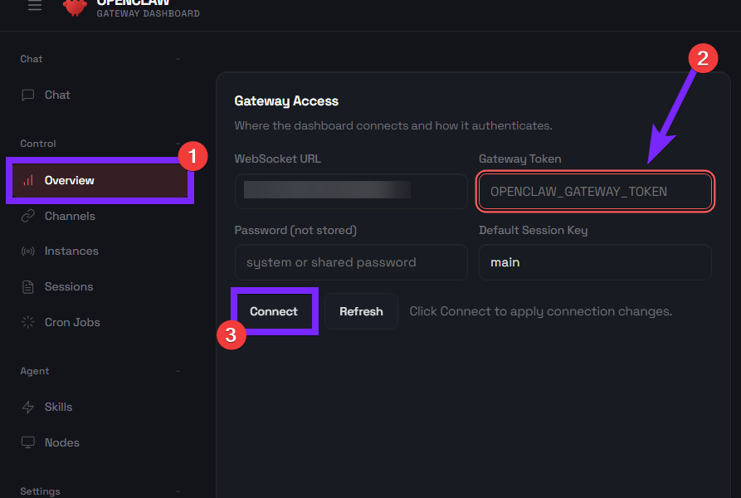Open the Channels menu item

pyautogui.click(x=70, y=216)
